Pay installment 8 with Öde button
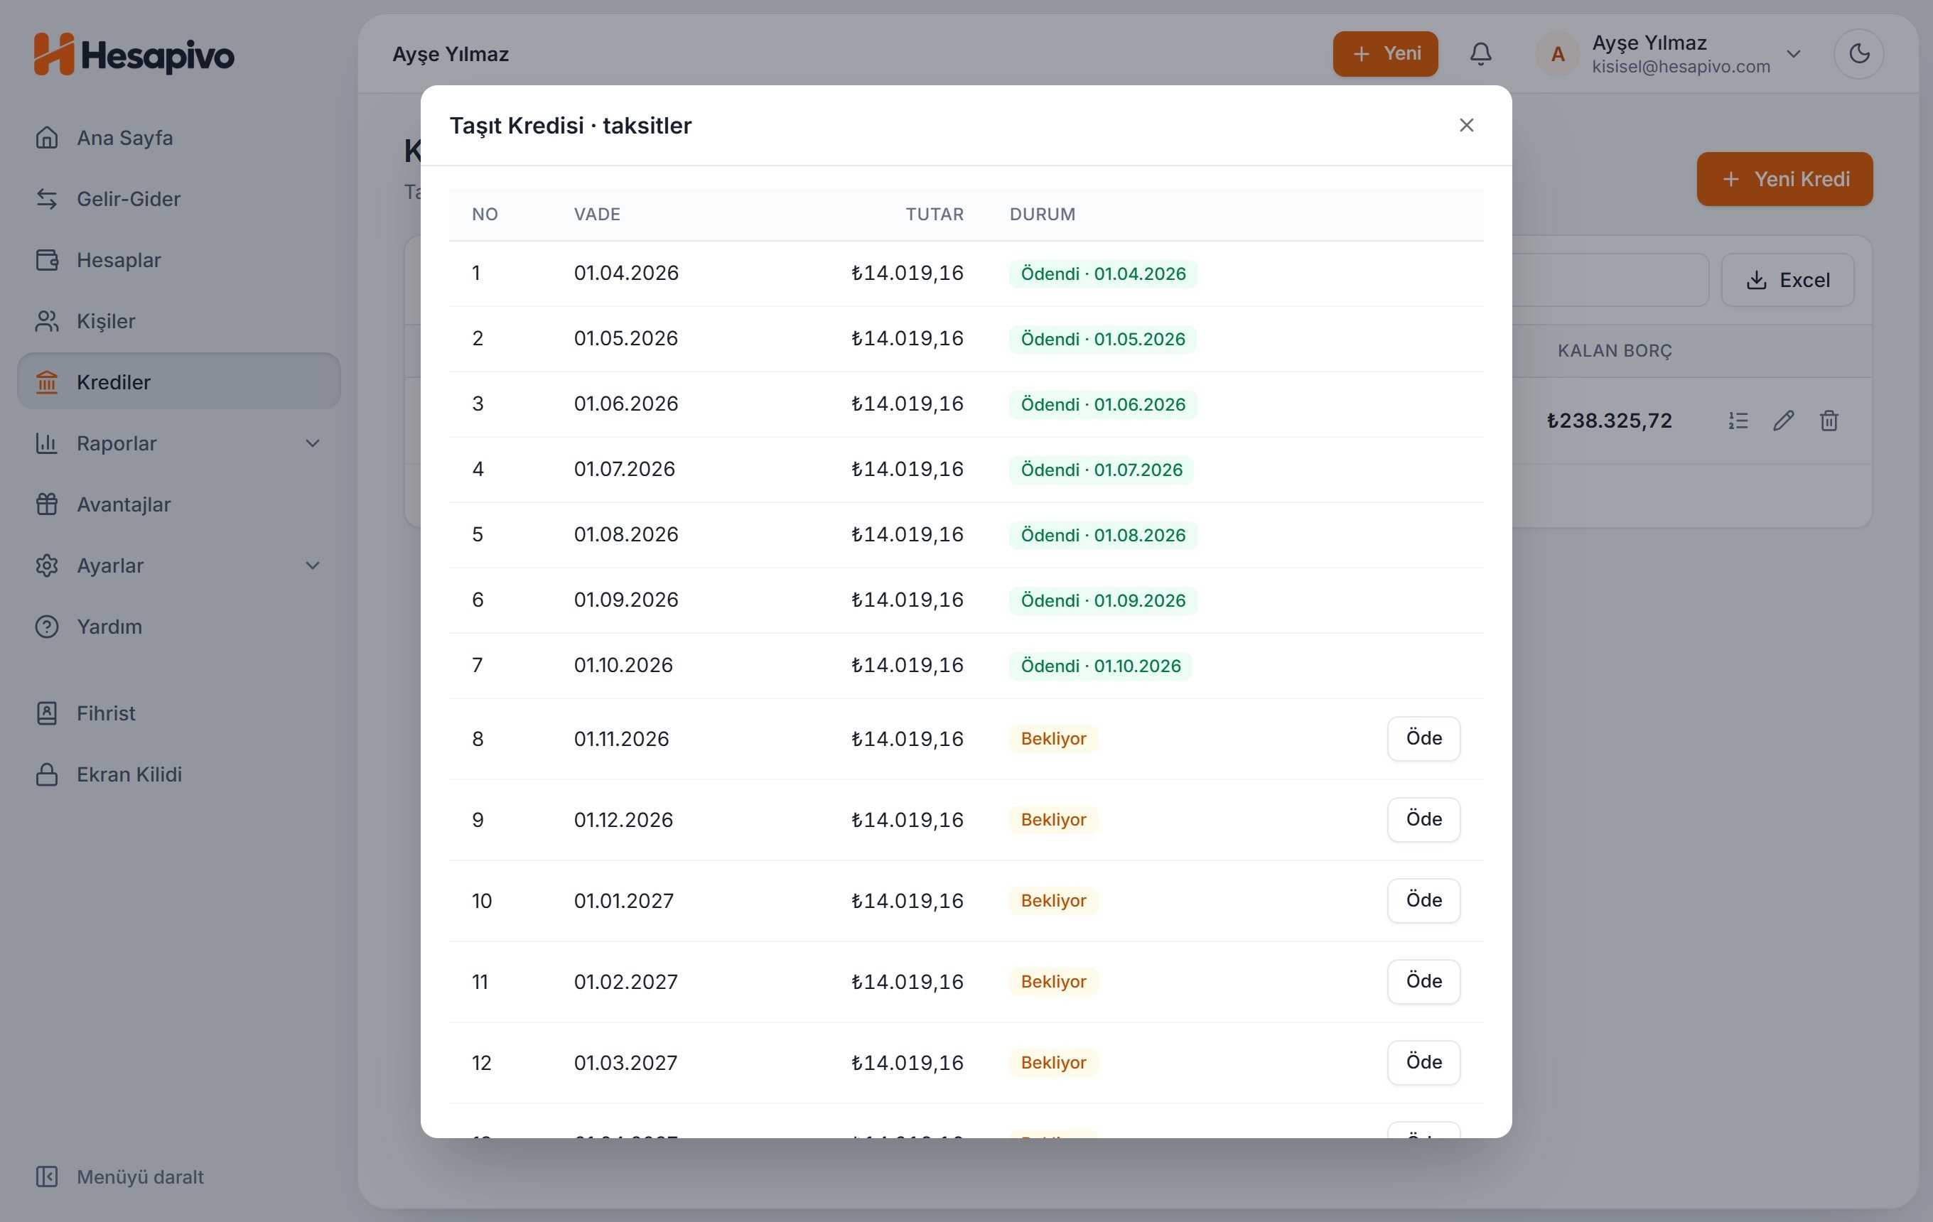Image resolution: width=1933 pixels, height=1222 pixels. [1423, 738]
